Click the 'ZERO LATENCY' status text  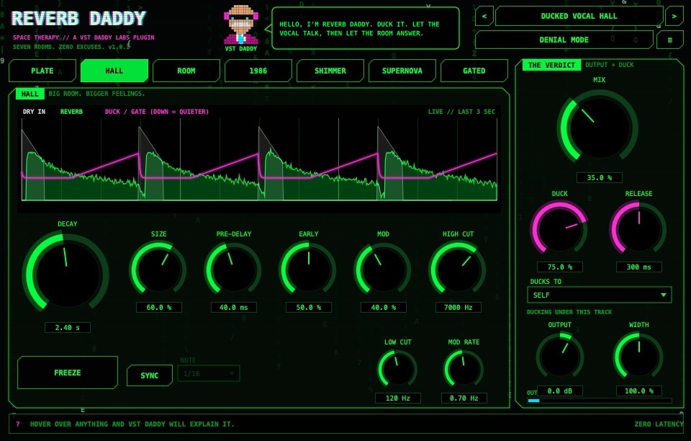[659, 424]
